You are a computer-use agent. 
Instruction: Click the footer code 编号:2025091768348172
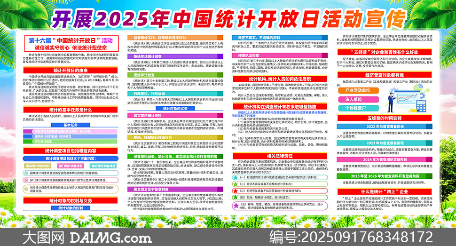coord(351,237)
